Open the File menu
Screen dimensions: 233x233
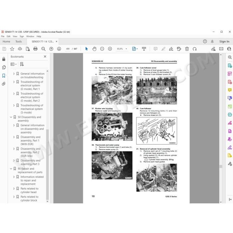(x=3, y=36)
